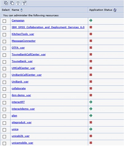Clear the filter value toolbar icon
Viewport: 124px width, 146px height.
(24, 3)
